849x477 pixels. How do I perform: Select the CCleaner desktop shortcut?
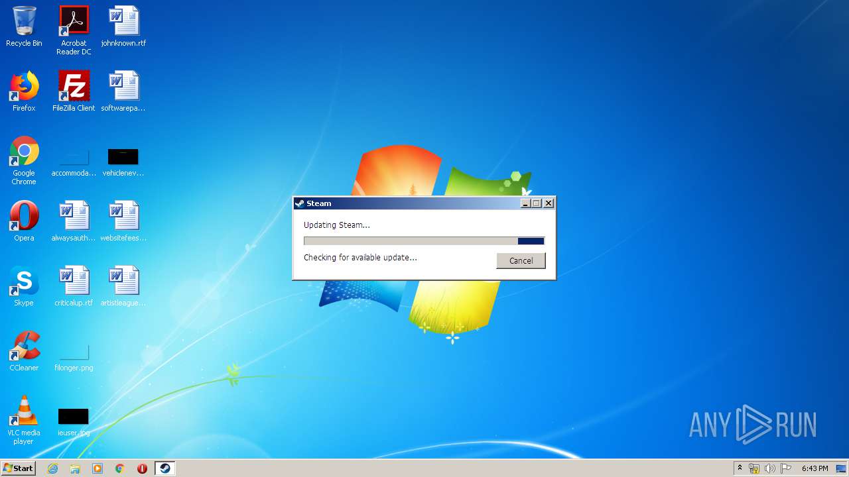[x=24, y=351]
